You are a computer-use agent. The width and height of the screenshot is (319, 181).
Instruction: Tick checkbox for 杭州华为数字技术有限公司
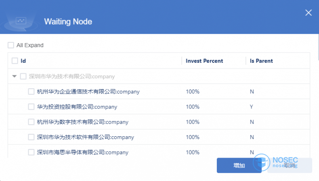coord(31,122)
